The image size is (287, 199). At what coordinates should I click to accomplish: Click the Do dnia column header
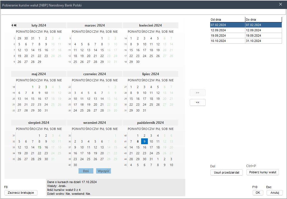click(x=264, y=20)
